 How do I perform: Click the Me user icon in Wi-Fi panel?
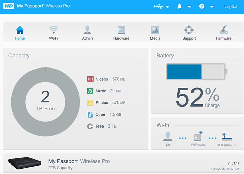pos(168,137)
